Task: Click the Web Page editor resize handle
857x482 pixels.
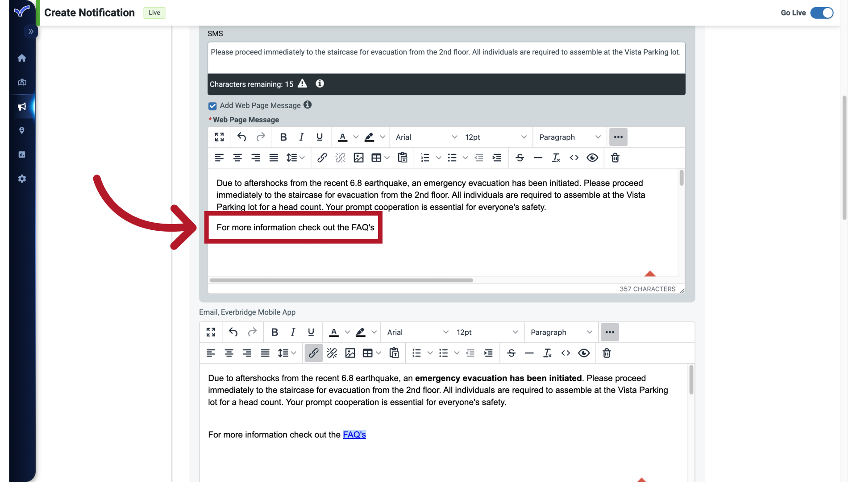Action: point(682,290)
